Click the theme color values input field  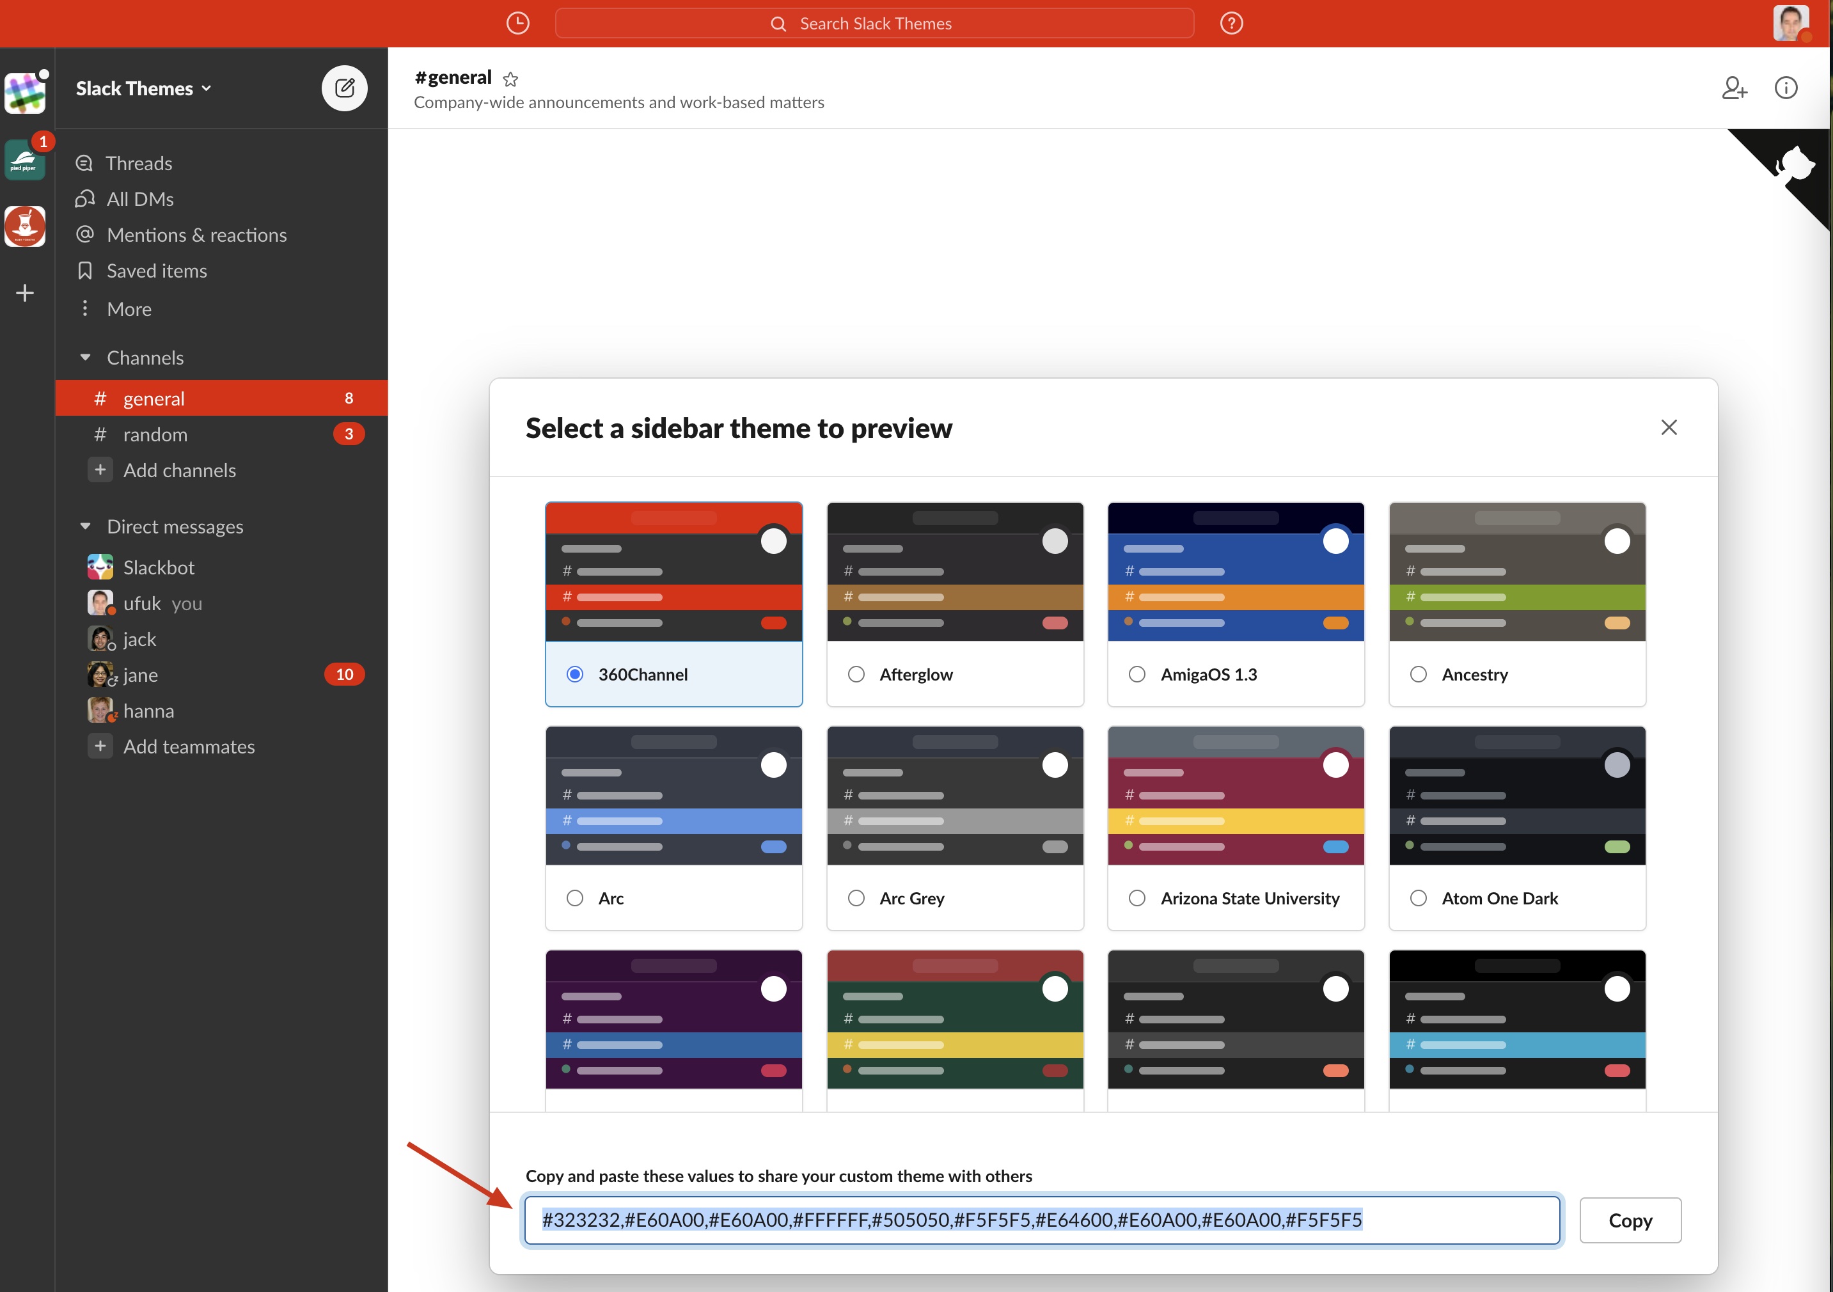pyautogui.click(x=1042, y=1219)
